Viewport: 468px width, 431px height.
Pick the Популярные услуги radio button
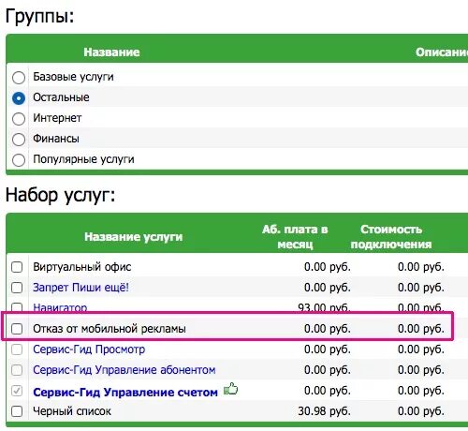pos(19,160)
